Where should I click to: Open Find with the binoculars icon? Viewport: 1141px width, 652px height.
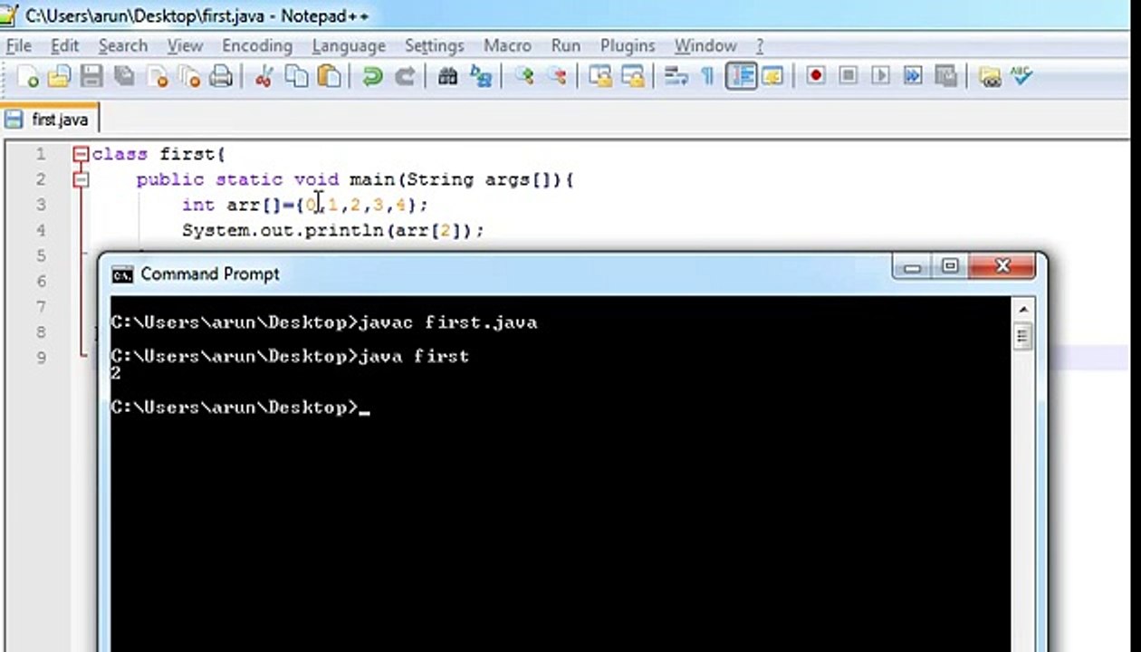coord(447,77)
